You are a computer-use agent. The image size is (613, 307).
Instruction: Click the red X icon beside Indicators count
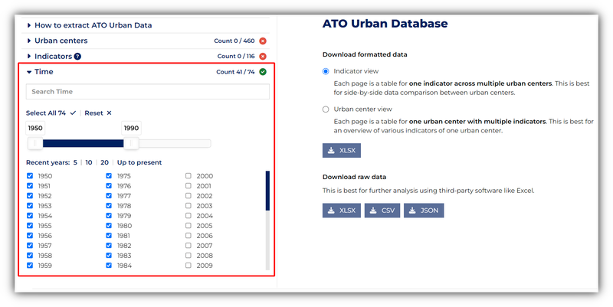263,57
